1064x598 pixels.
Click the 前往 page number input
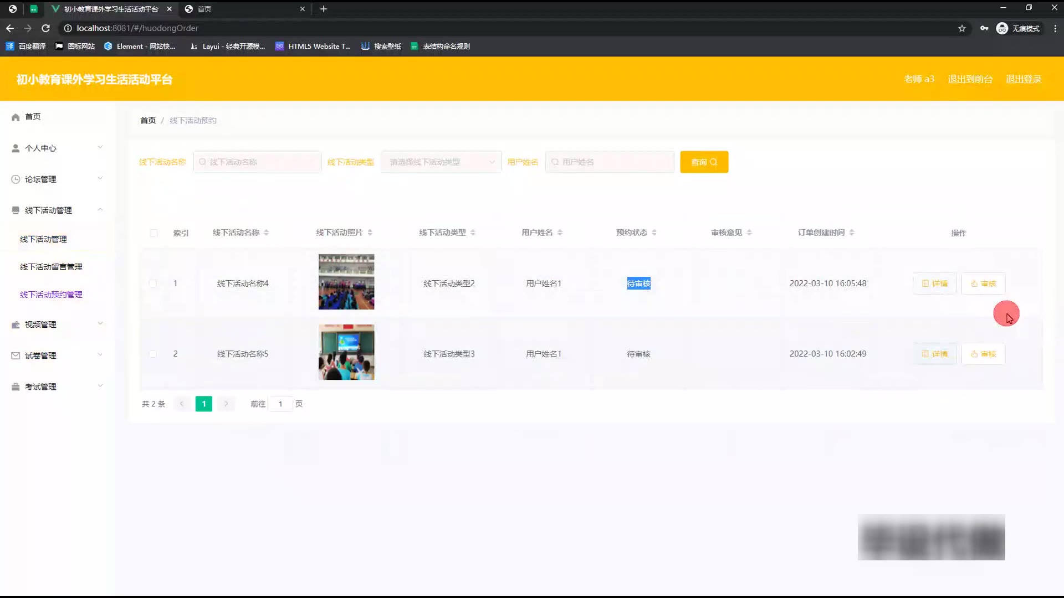tap(280, 404)
